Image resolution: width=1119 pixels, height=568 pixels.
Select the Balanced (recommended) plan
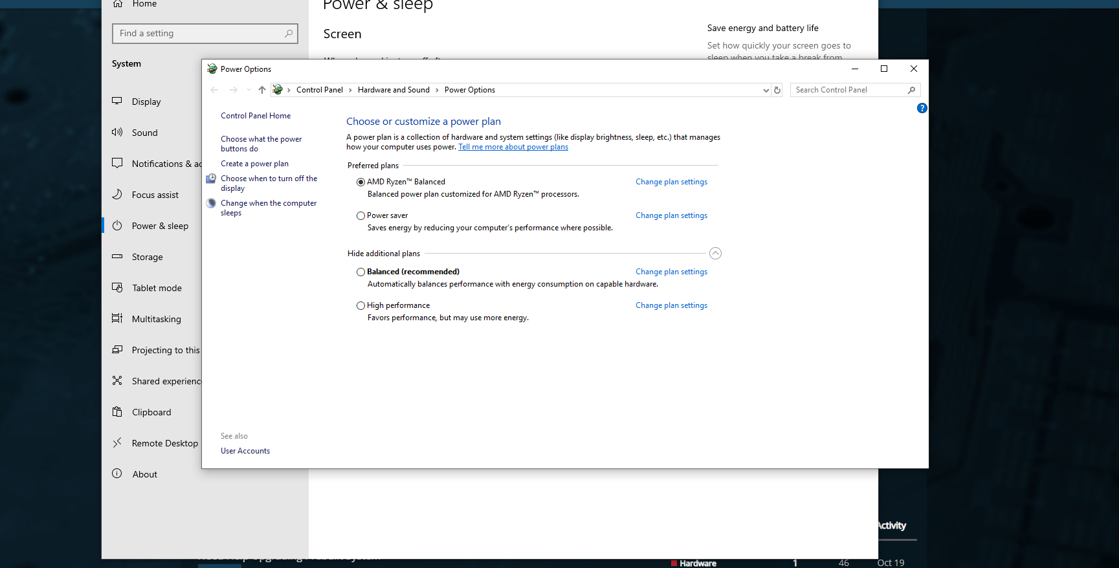tap(360, 272)
